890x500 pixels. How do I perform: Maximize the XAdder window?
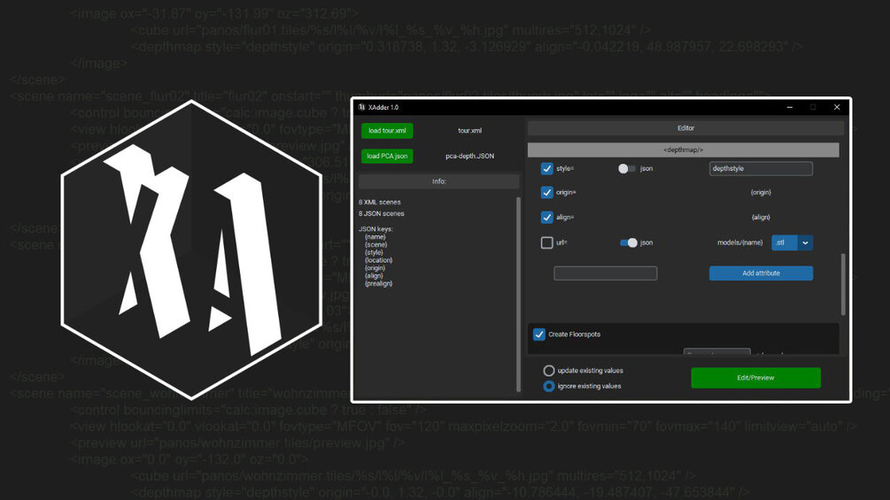click(813, 107)
